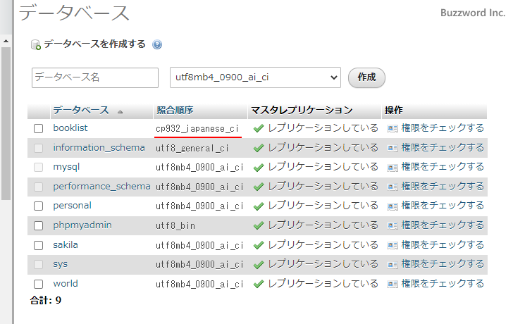Screen dimensions: 513x324
Task: Open the personal database link
Action: pos(73,206)
